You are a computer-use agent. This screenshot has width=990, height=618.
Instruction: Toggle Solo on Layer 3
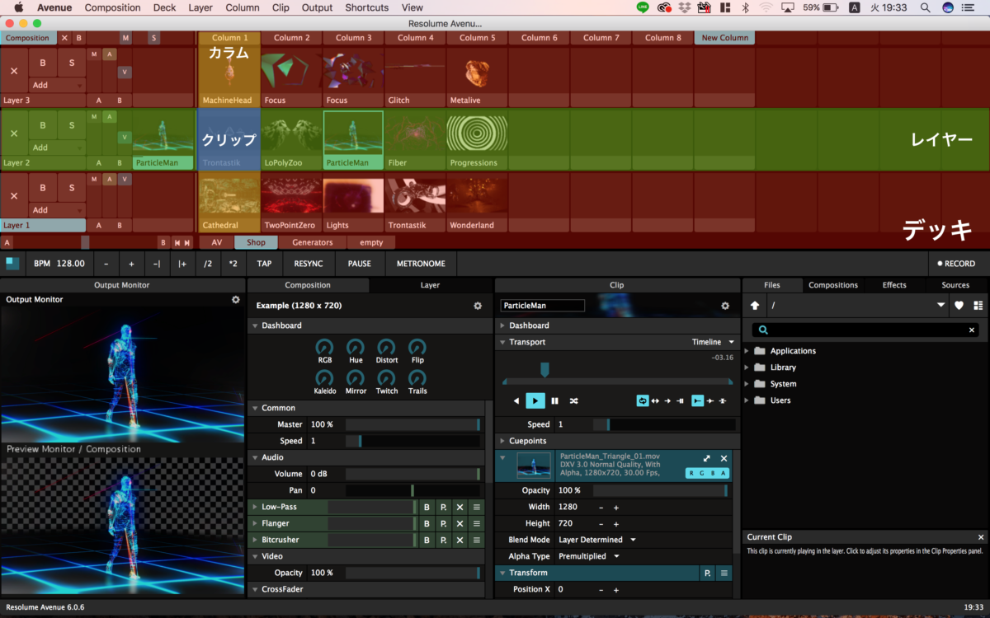[x=72, y=63]
